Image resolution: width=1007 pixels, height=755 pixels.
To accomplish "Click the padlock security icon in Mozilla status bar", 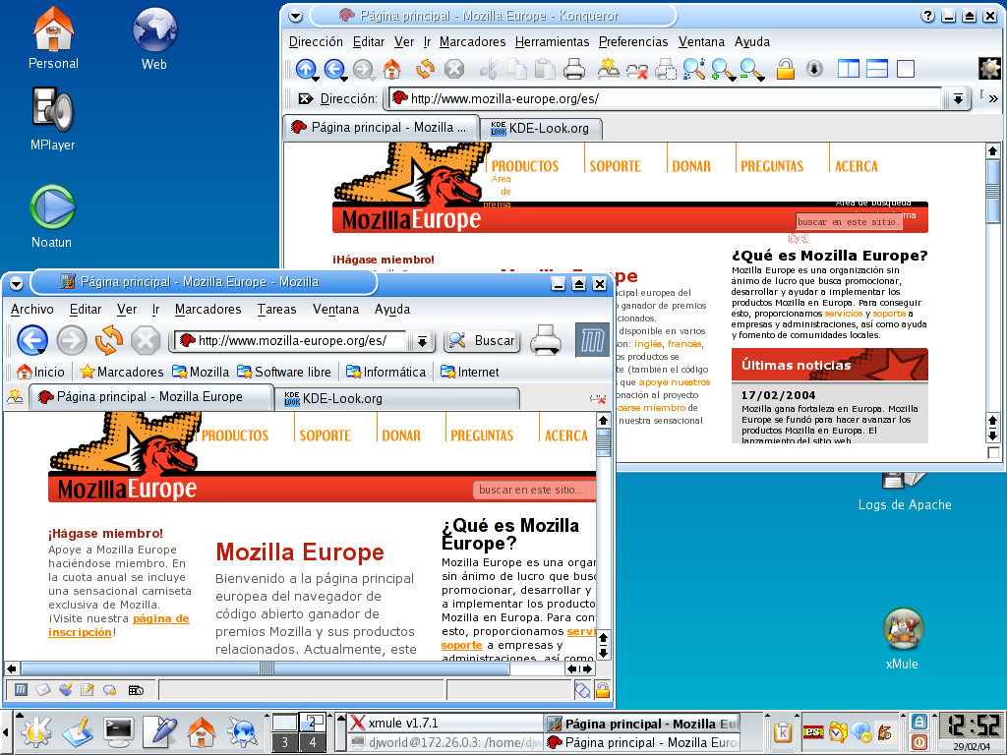I will click(603, 690).
